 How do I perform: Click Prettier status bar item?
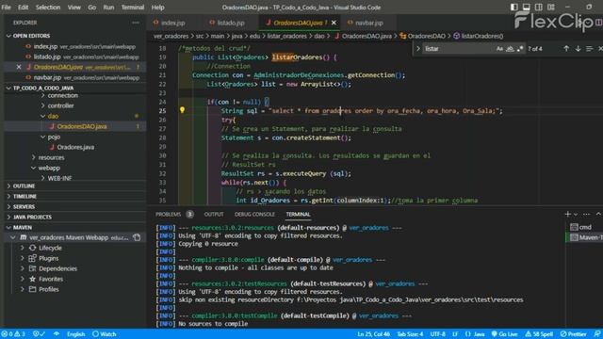pos(574,334)
